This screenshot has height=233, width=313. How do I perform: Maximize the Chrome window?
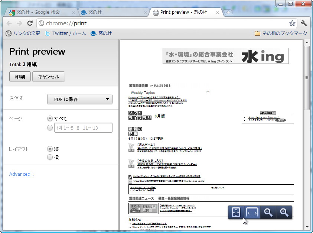pyautogui.click(x=290, y=4)
